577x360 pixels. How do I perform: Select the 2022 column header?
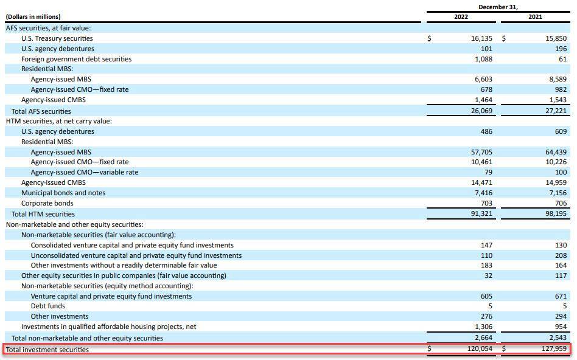[x=461, y=16]
